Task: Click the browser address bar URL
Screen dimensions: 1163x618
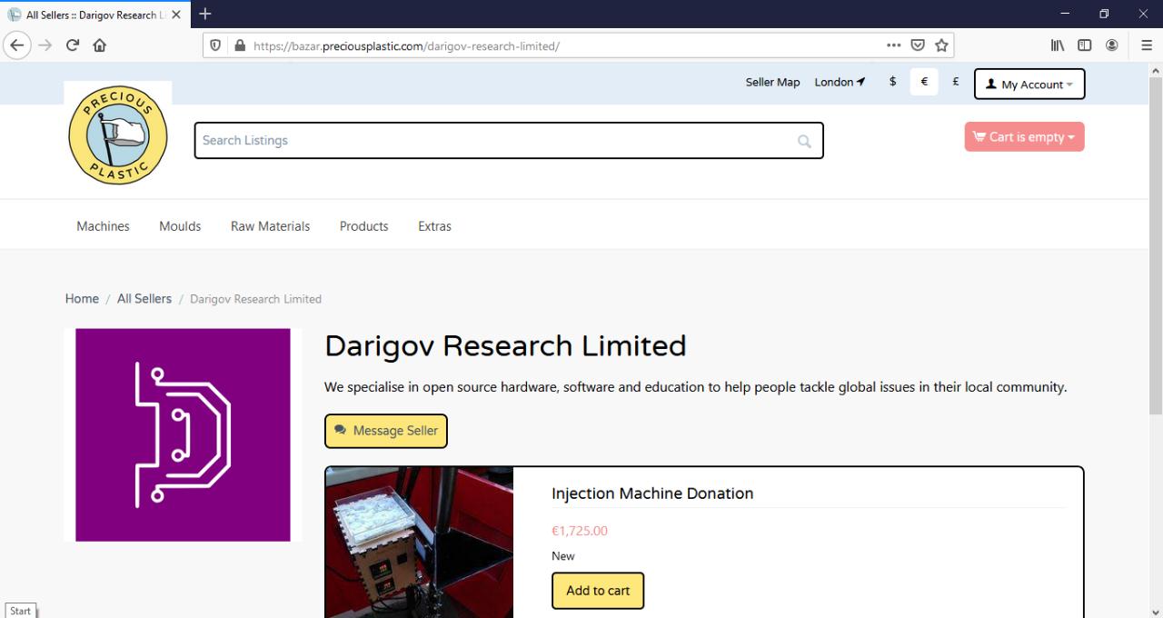Action: [x=406, y=45]
